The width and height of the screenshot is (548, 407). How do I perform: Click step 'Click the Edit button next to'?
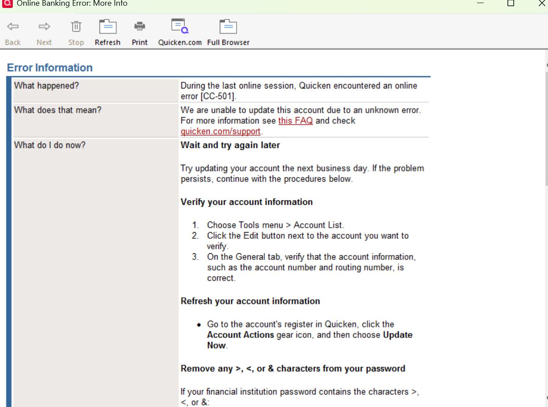[x=308, y=241]
